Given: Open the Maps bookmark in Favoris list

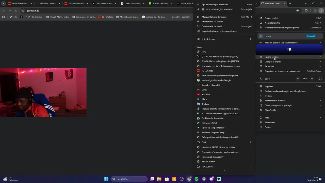Looking at the screenshot, I should pos(224,99).
